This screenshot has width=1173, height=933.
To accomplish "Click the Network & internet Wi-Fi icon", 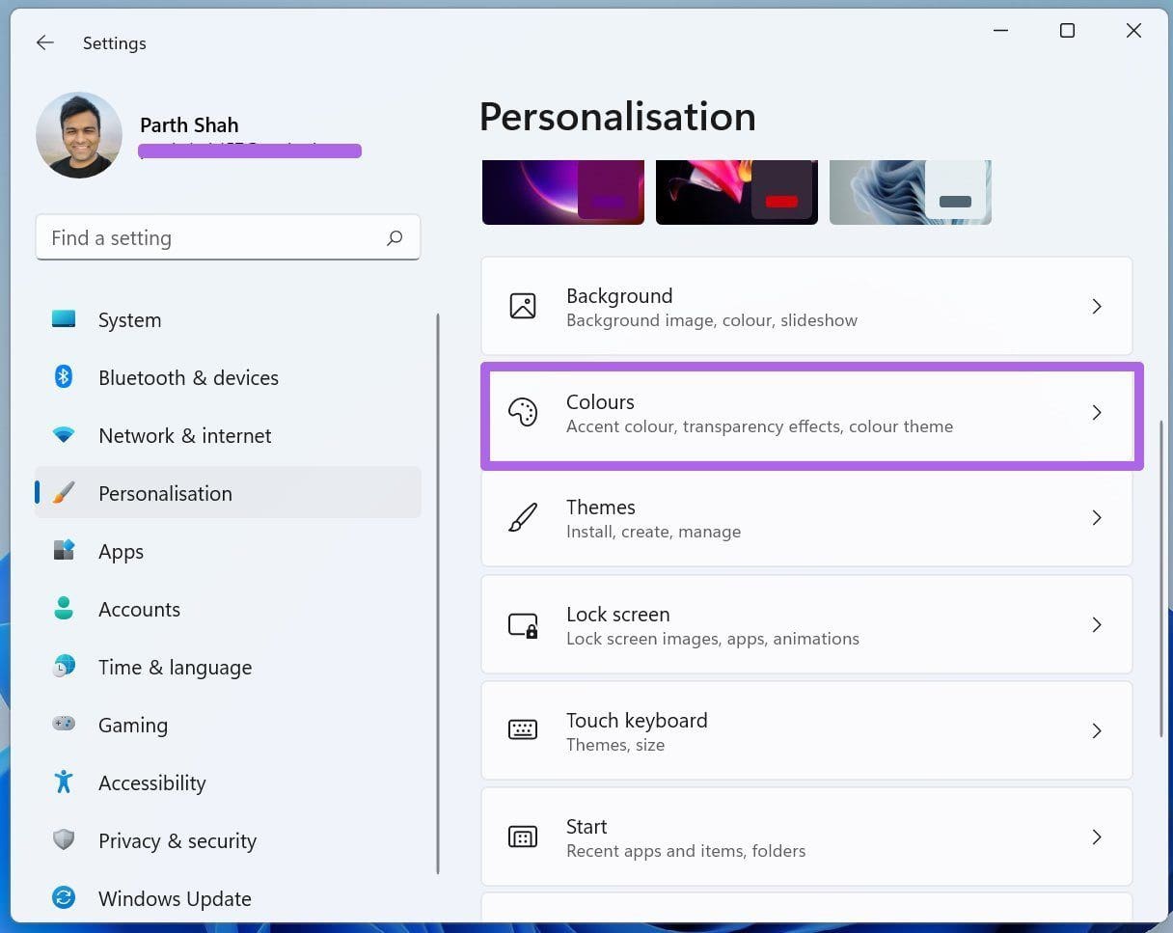I will coord(64,435).
